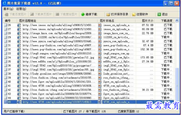Click the 已下载 status in row 26
The image size is (182, 115).
click(x=168, y=25)
